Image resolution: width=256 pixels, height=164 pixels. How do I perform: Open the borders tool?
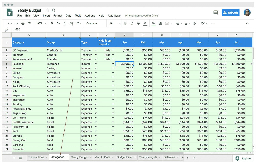coord(161,23)
